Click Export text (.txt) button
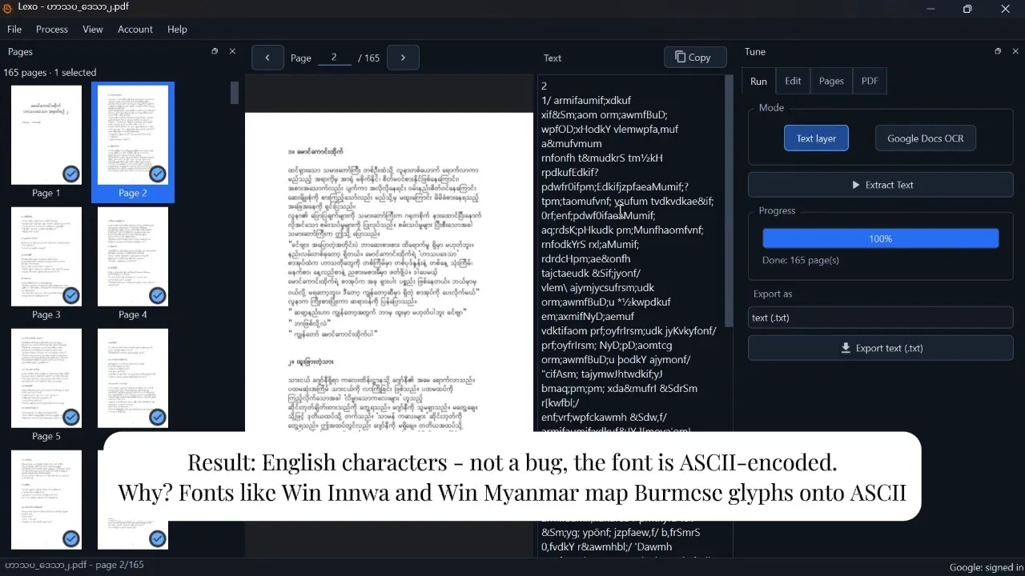1025x576 pixels. click(x=880, y=348)
